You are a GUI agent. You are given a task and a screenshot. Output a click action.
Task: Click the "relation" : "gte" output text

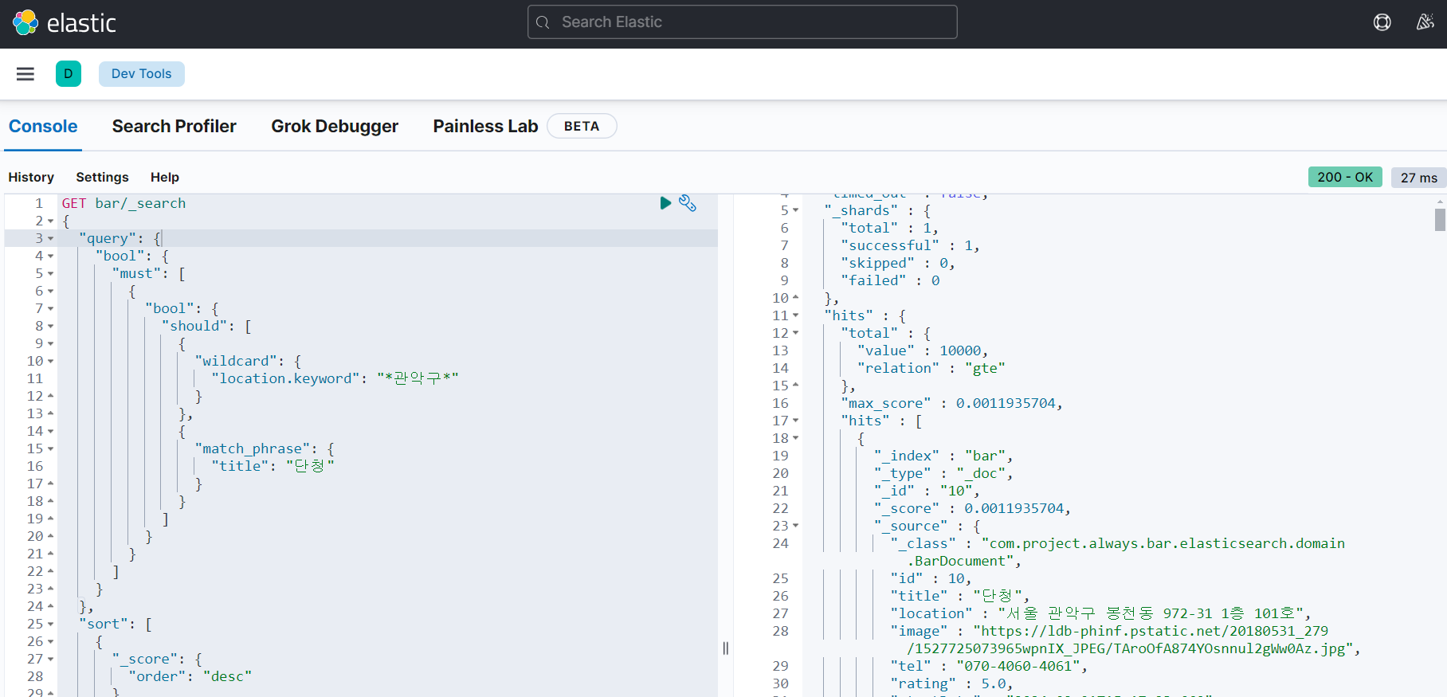click(931, 368)
